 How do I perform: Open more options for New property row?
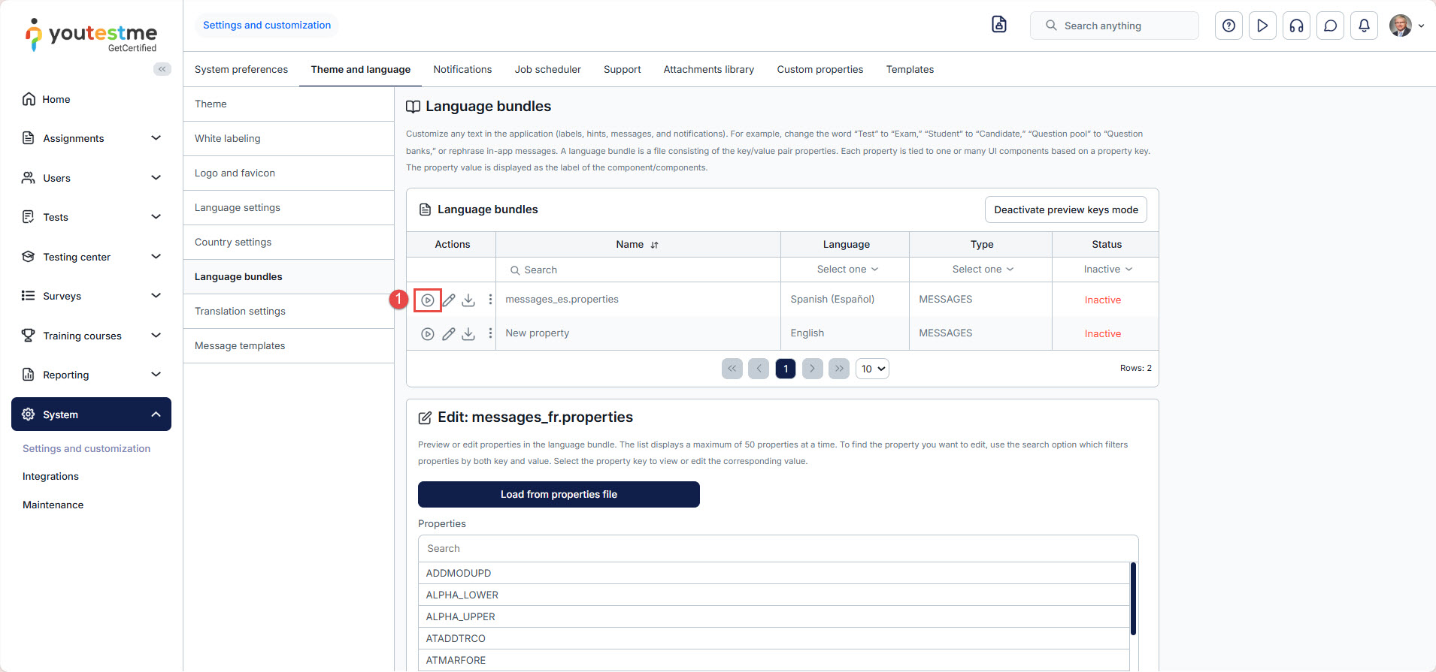(x=490, y=333)
